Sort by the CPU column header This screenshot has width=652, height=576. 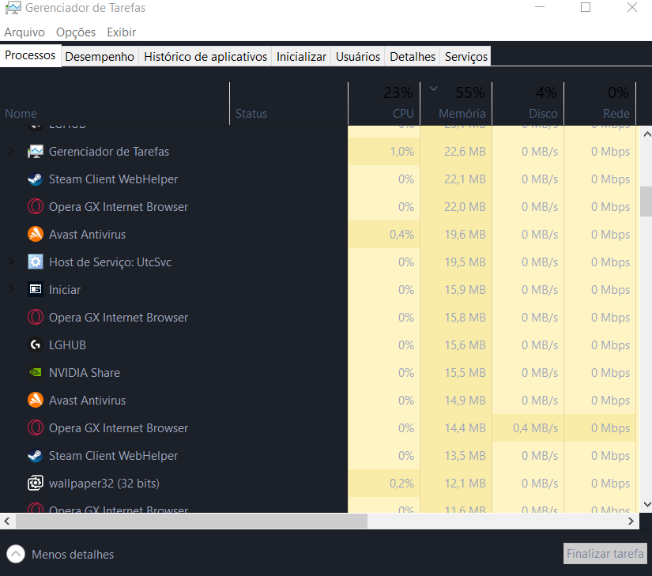pos(384,104)
